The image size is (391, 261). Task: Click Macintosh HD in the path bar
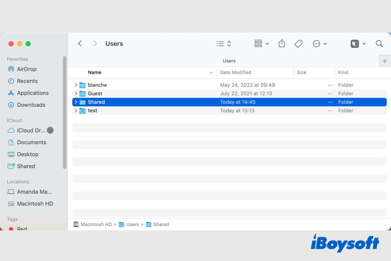point(93,224)
